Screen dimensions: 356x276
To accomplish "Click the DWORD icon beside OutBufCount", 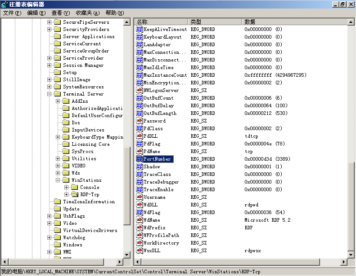I will (x=139, y=98).
